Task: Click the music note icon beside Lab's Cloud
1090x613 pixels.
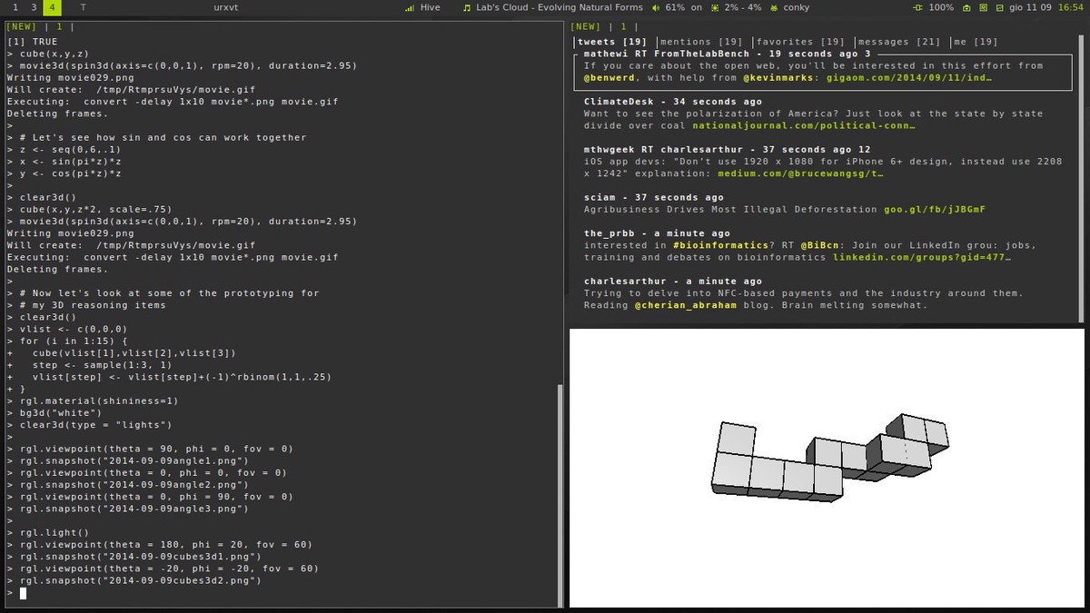Action: (466, 7)
